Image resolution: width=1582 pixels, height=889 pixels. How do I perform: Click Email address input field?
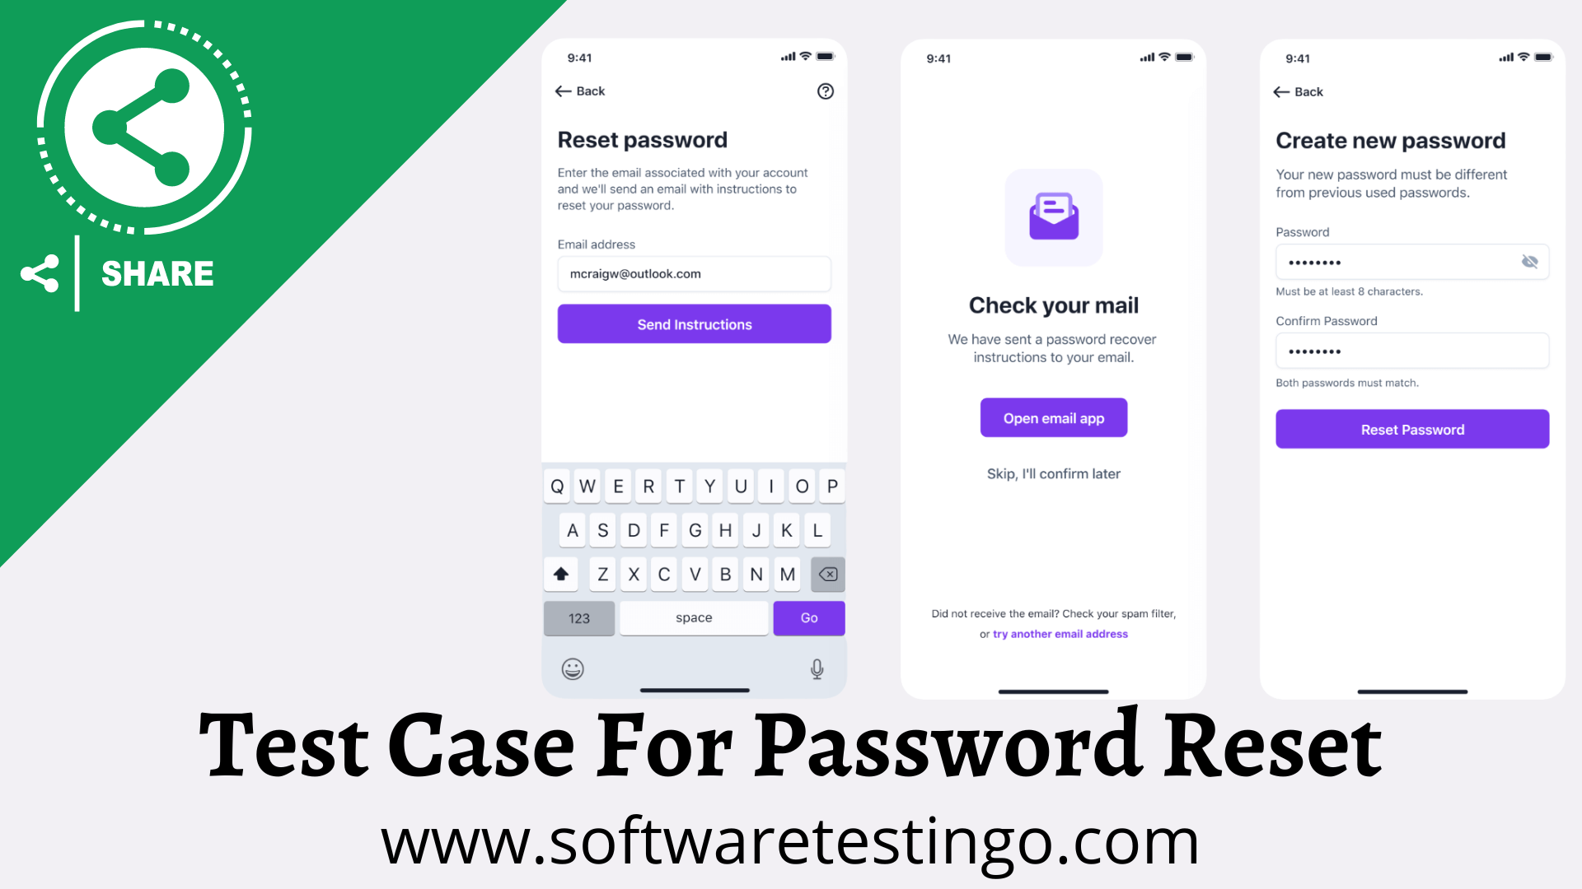point(695,272)
